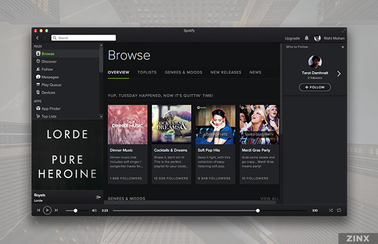
Task: Open the Cocktails & Dreams playlist cover
Action: click(x=171, y=124)
